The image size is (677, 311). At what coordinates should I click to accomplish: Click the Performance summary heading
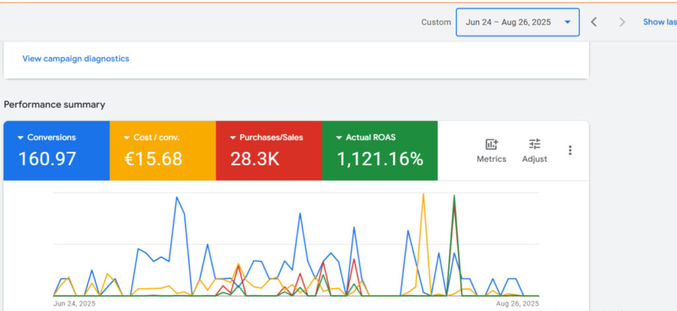(x=54, y=105)
